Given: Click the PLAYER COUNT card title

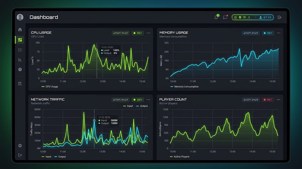Looking at the screenshot, I should tap(173, 99).
